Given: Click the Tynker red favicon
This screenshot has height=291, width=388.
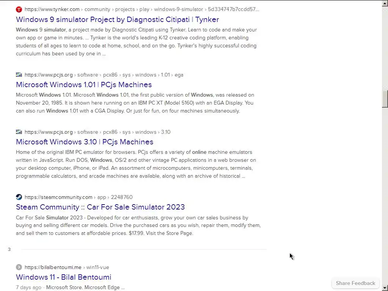Looking at the screenshot, I should (19, 9).
